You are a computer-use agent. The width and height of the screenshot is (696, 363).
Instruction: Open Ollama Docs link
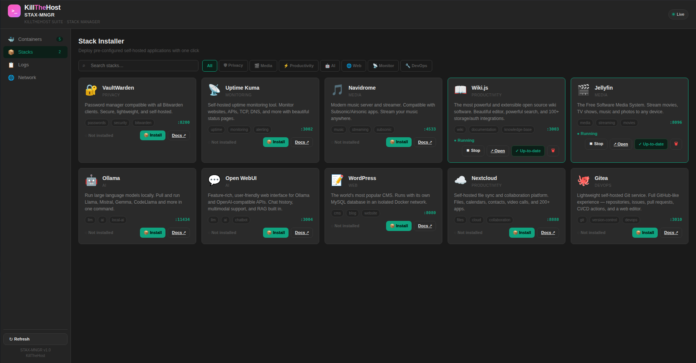pos(179,232)
